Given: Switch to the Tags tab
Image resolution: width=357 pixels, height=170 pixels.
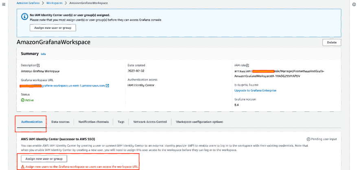Looking at the screenshot, I should click(121, 122).
